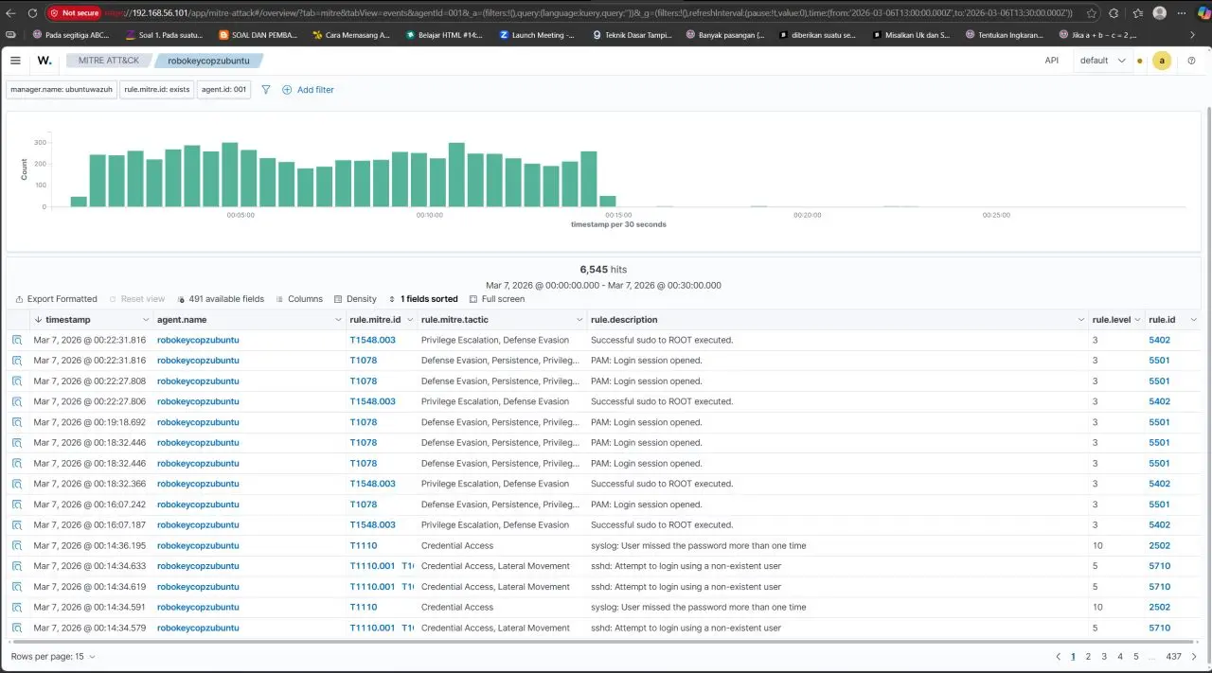Image resolution: width=1212 pixels, height=673 pixels.
Task: Open bookmark 'Launch Meeting'
Action: click(x=535, y=34)
